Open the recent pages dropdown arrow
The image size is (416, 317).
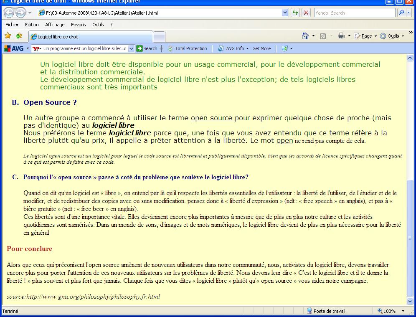[30, 13]
